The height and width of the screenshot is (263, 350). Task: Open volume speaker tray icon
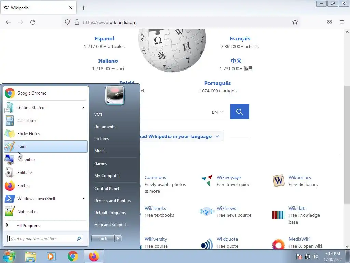pos(315,256)
